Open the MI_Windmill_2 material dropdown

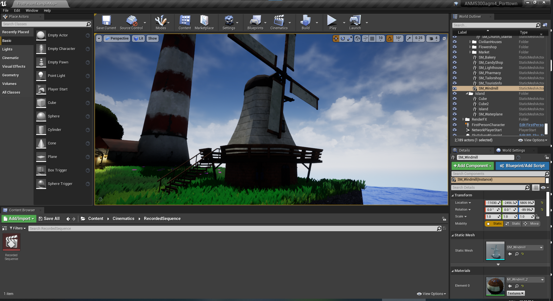(525, 280)
